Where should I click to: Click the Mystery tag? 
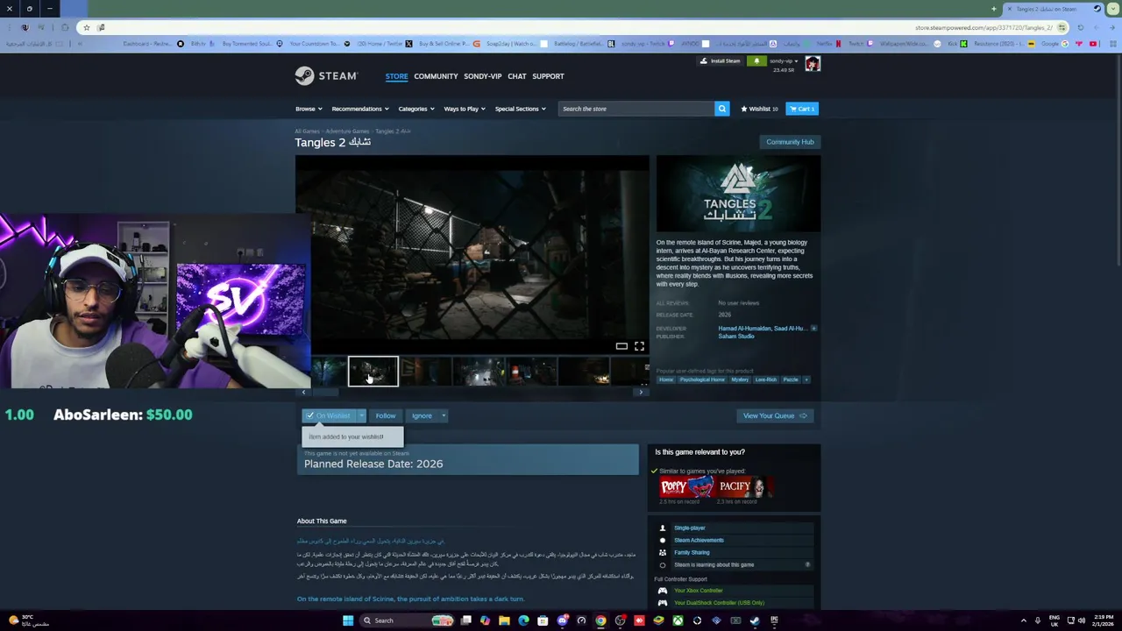click(740, 379)
